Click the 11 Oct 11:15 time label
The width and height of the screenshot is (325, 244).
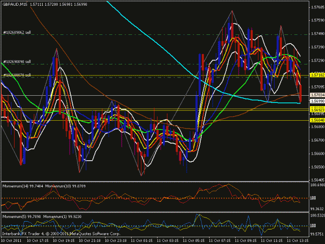271,241
